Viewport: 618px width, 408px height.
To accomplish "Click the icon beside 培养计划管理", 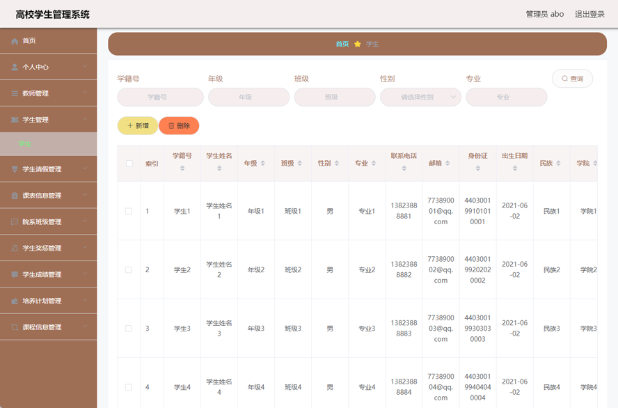I will (x=15, y=301).
